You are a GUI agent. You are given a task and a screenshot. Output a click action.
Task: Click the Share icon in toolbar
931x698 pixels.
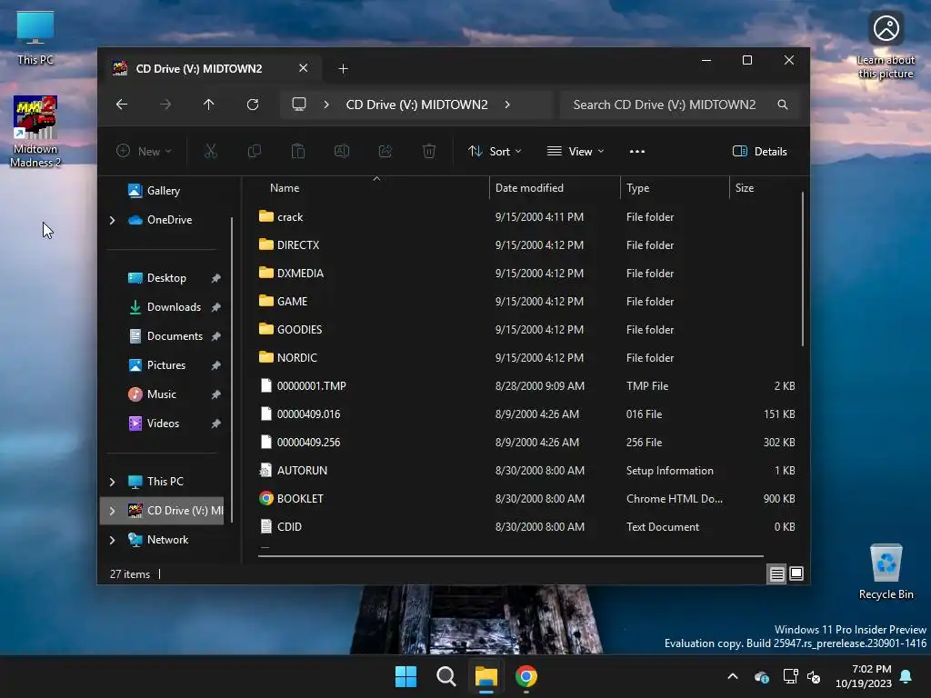pos(385,152)
